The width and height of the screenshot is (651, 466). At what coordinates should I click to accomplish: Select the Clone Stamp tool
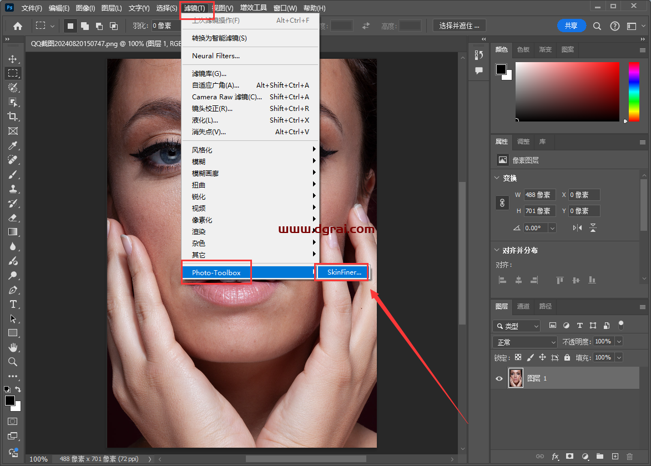(x=13, y=189)
